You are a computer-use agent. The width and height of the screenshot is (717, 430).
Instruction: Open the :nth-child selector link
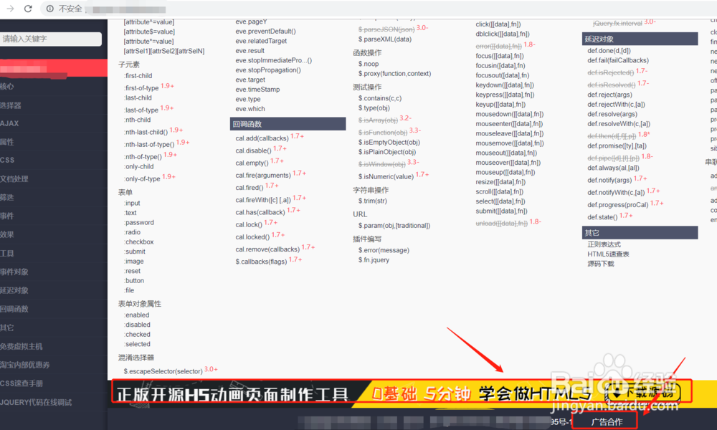point(137,120)
